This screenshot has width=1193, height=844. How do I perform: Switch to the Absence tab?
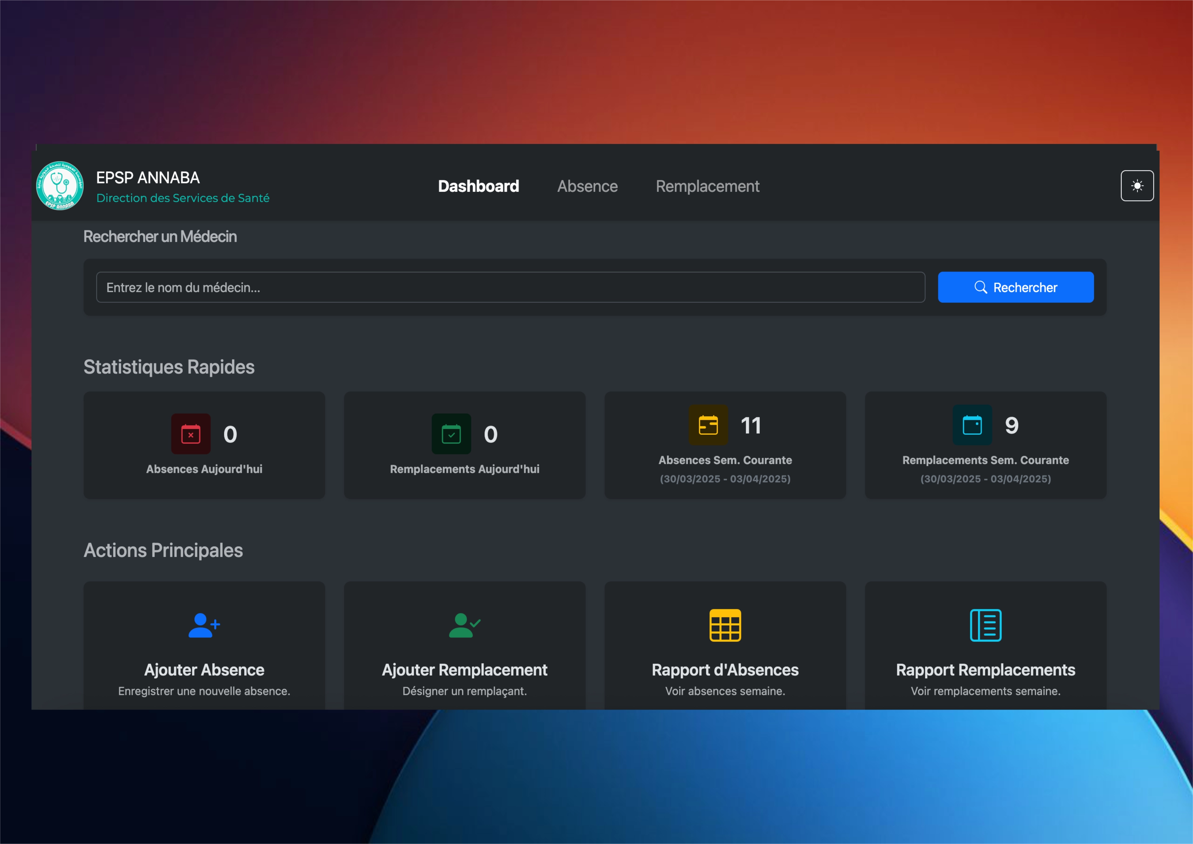click(587, 186)
